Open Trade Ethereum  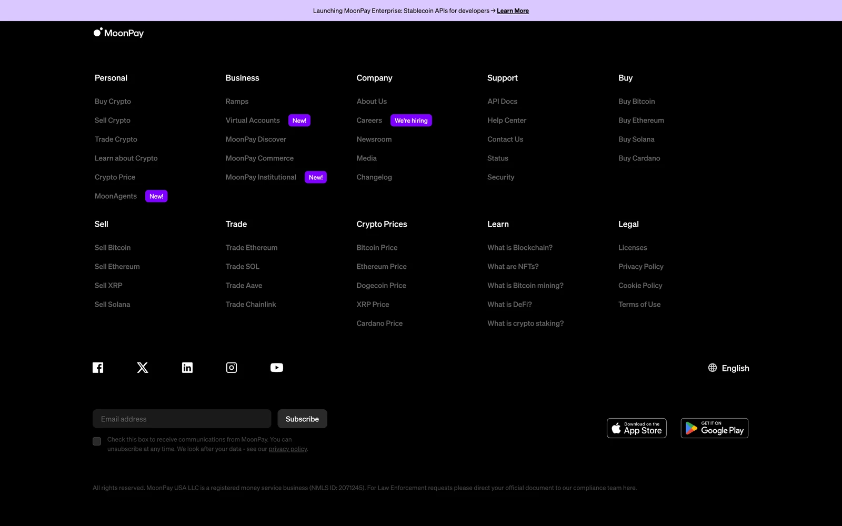[x=252, y=248]
